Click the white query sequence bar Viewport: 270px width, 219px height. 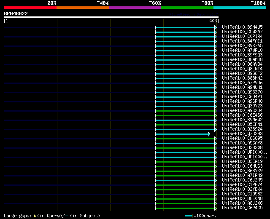111,17
